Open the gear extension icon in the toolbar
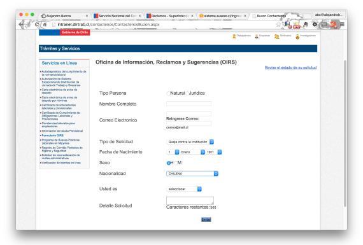The image size is (363, 245). coord(315,24)
